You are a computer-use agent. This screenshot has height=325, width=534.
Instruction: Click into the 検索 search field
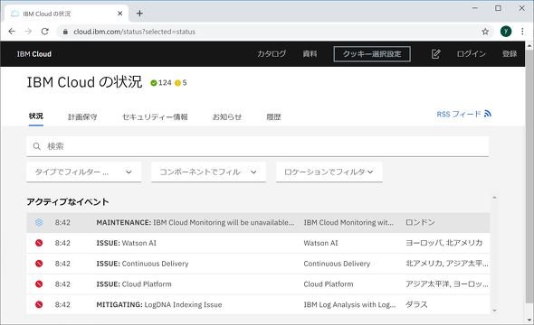[x=257, y=146]
